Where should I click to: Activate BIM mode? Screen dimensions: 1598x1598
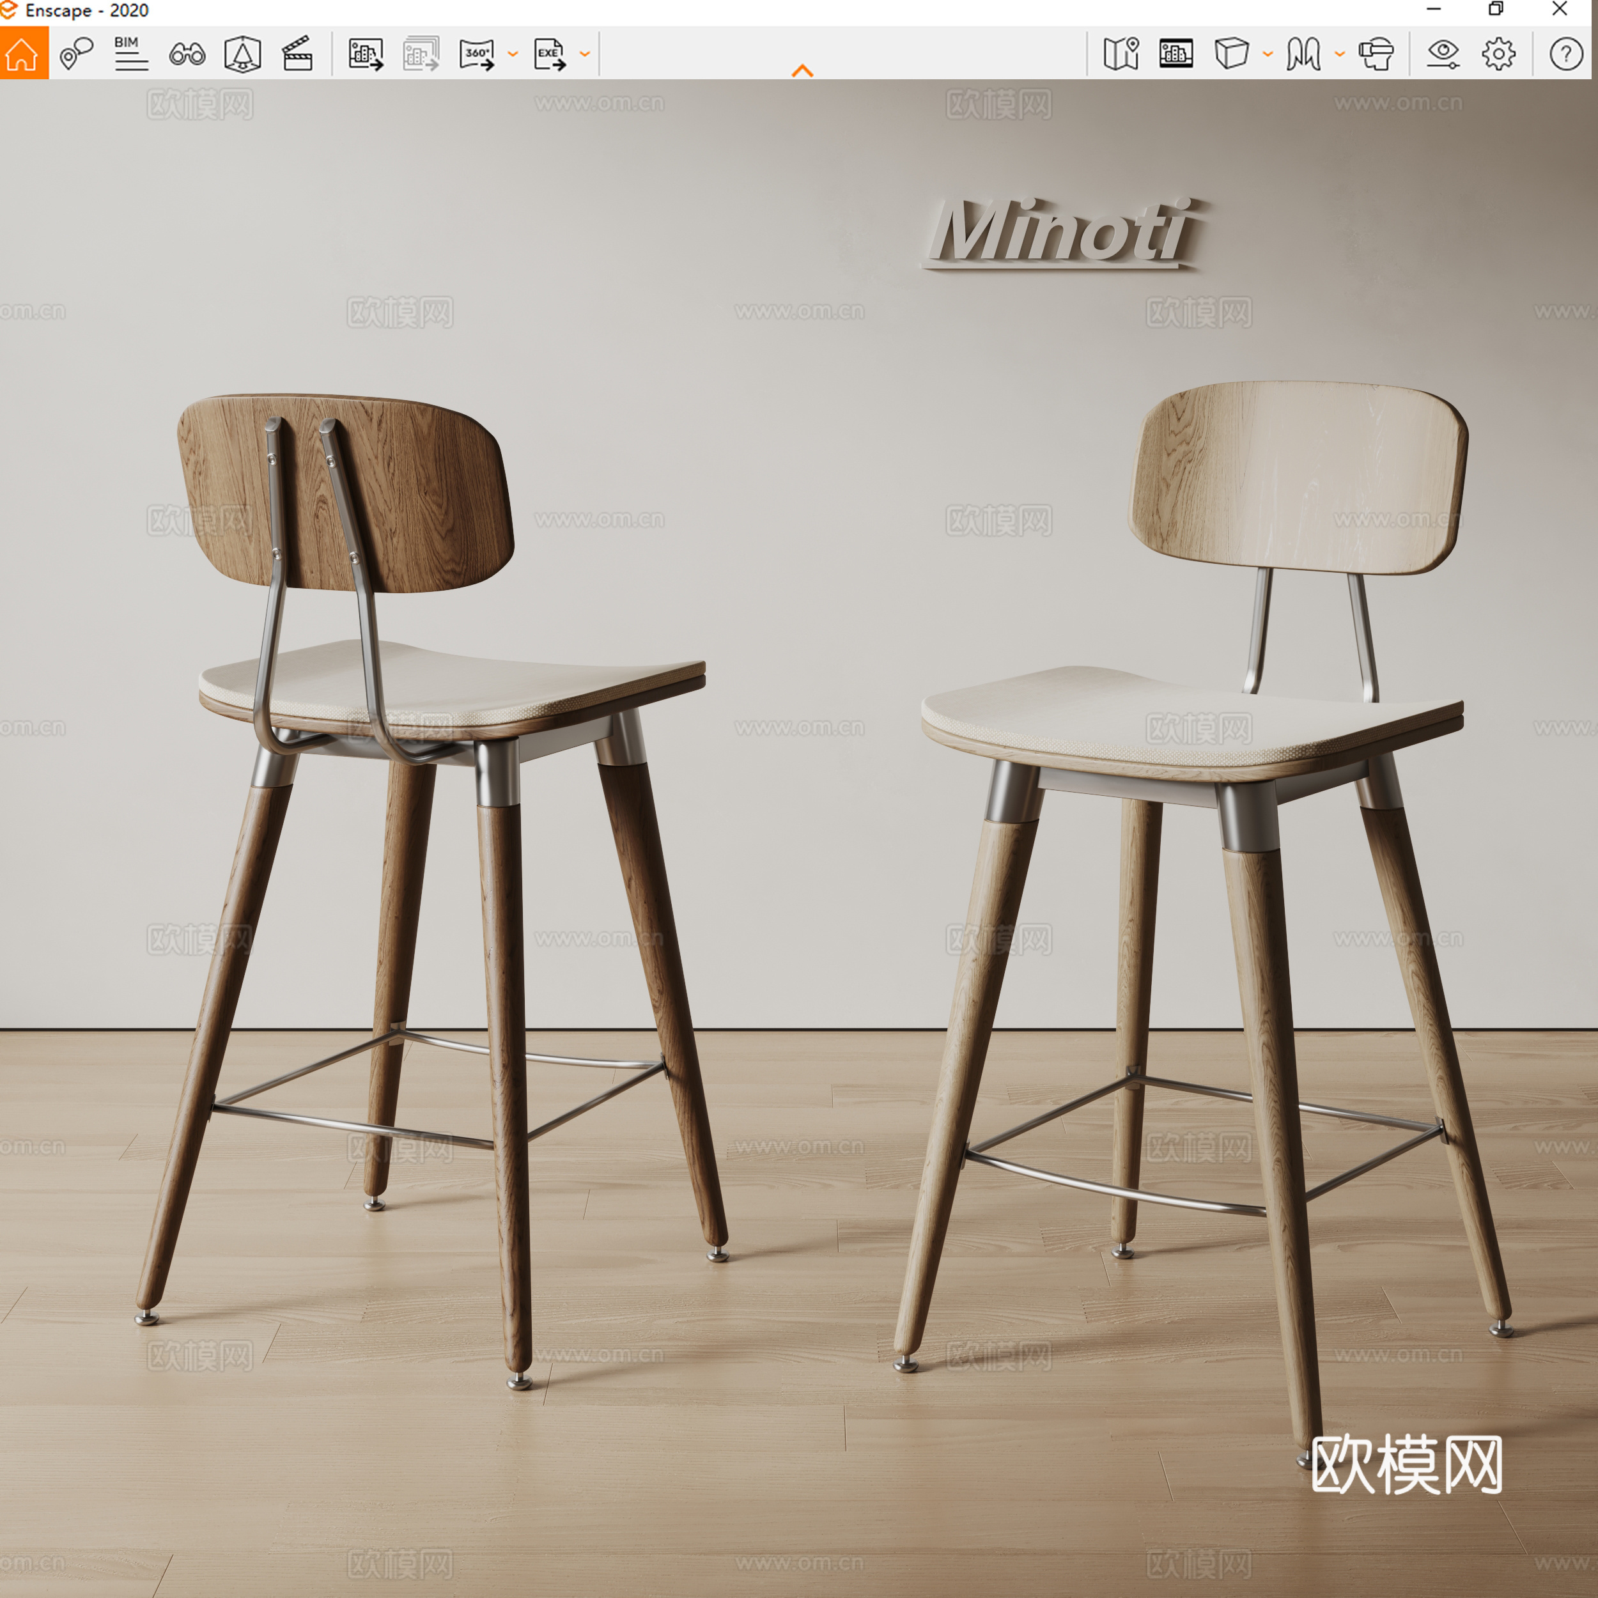[x=130, y=54]
